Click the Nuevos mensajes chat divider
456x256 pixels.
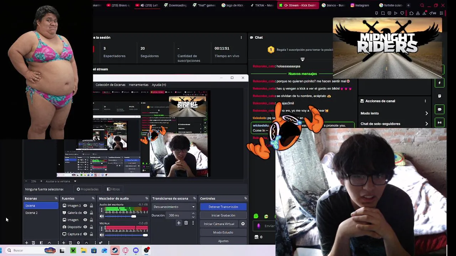[302, 74]
